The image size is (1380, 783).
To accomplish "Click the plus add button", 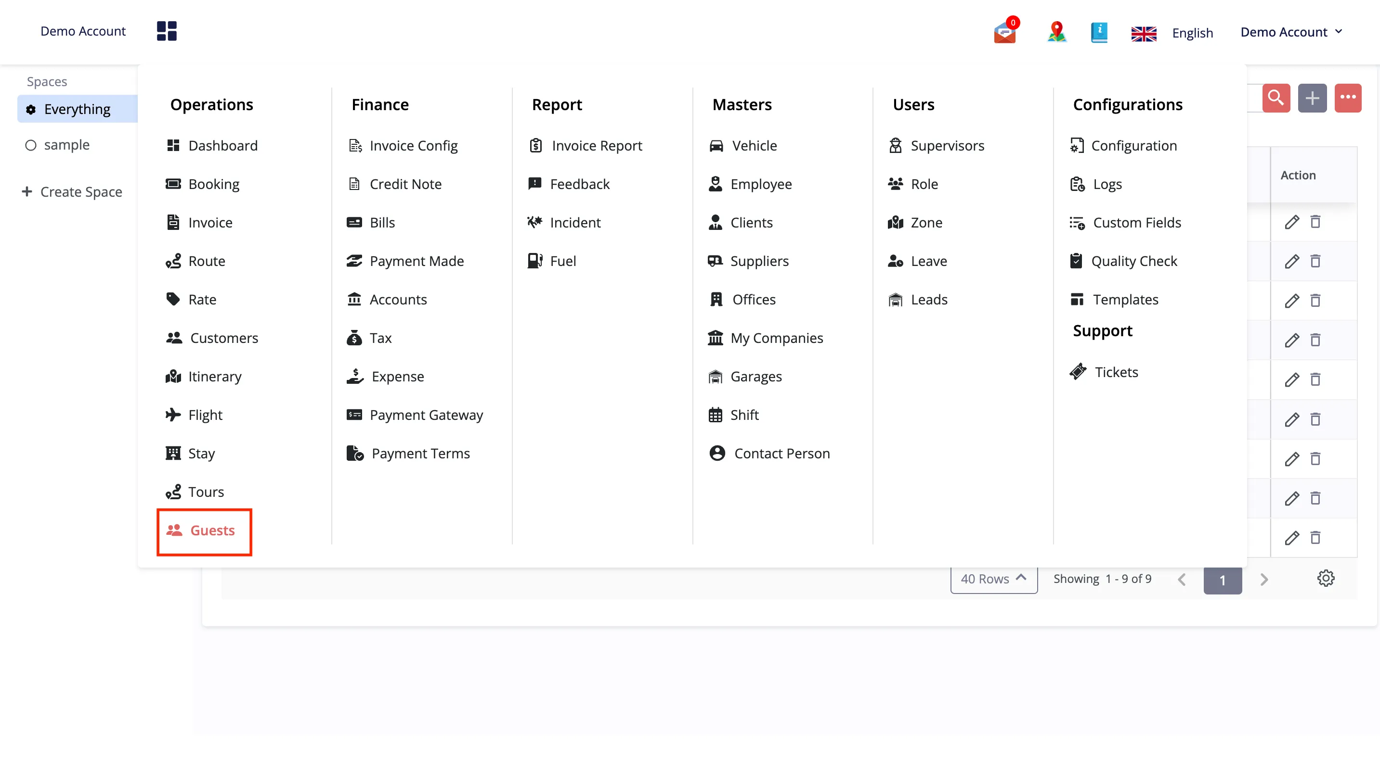I will tap(1312, 98).
